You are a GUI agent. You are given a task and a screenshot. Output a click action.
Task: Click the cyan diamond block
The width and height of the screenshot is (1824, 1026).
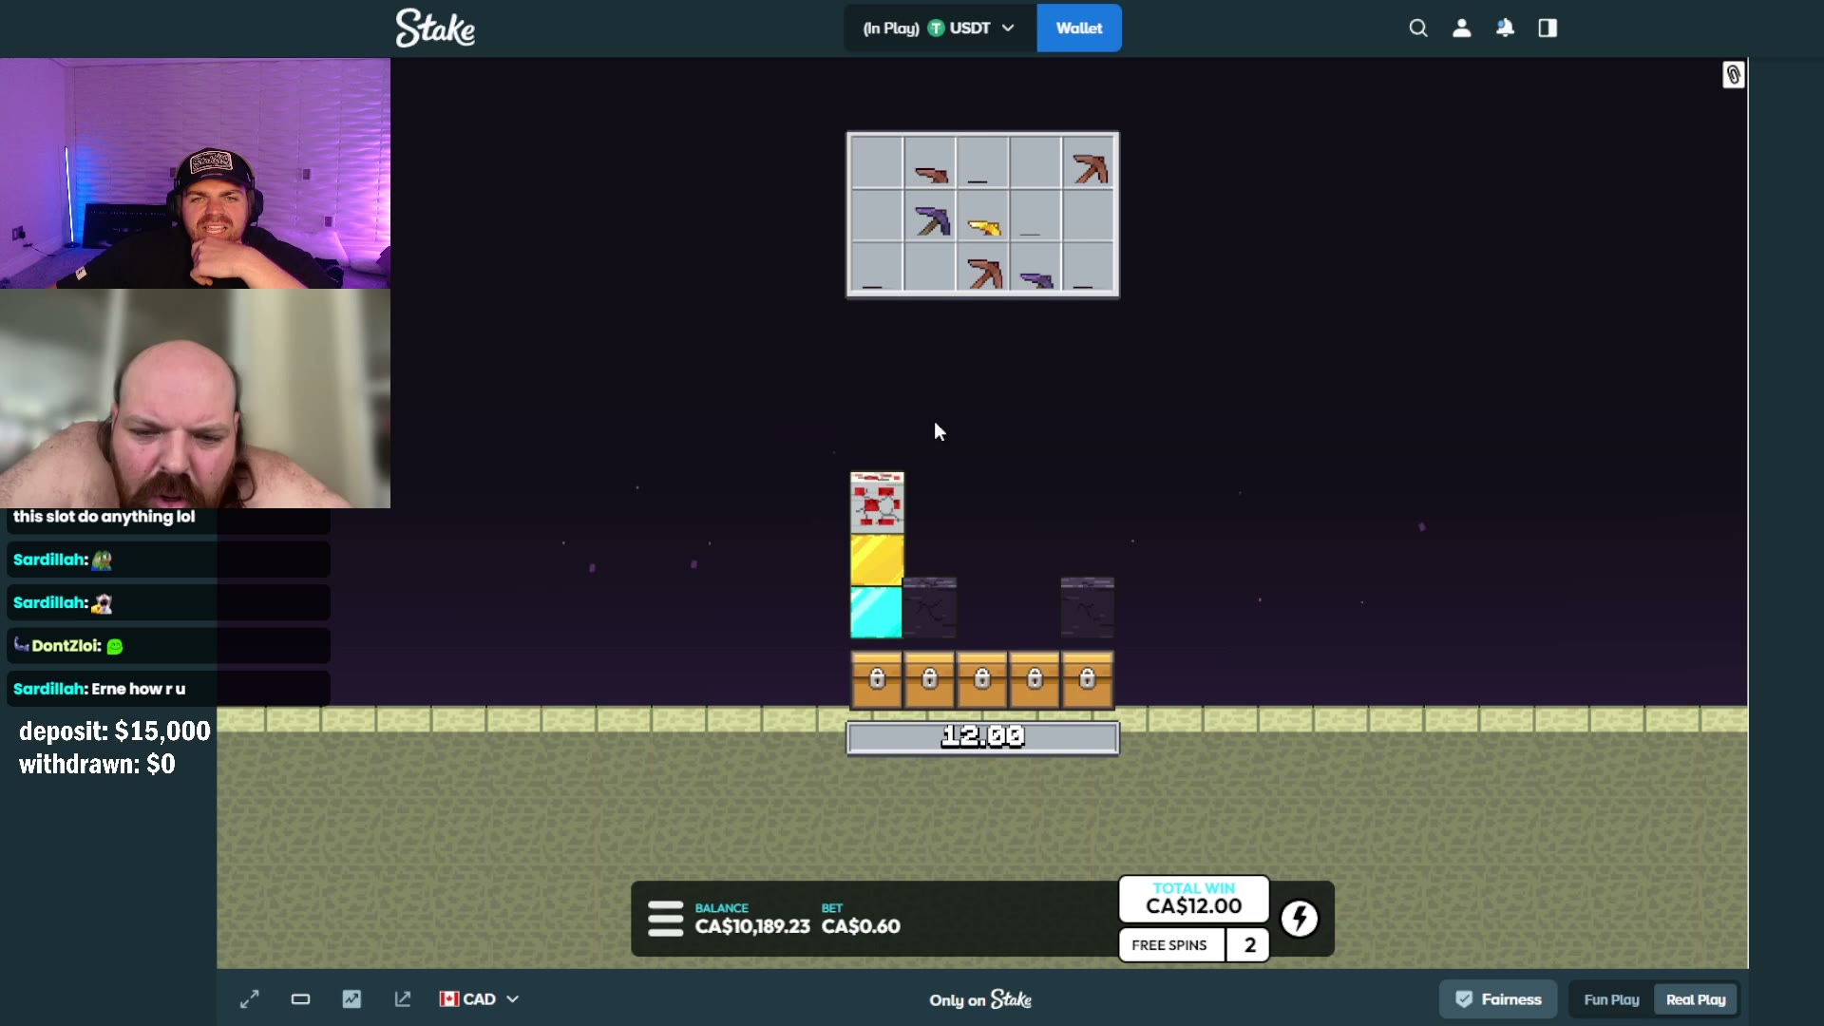coord(877,613)
